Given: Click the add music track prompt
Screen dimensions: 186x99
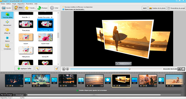Looking at the screenshot, I should pyautogui.click(x=91, y=90).
